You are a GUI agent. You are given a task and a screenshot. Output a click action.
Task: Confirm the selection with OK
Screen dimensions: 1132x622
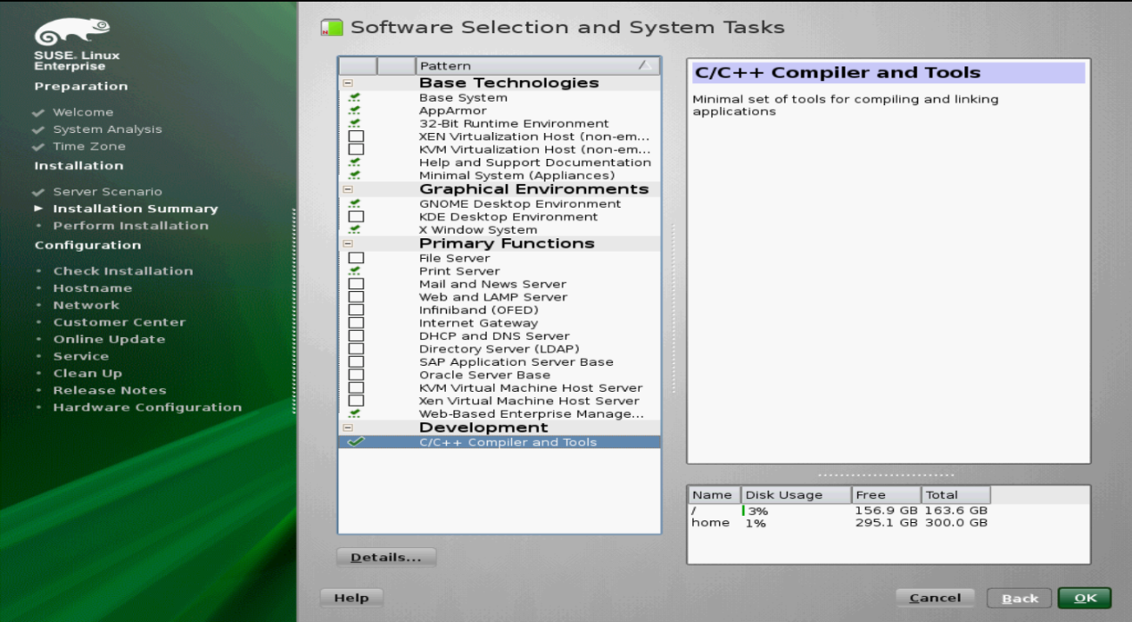tap(1085, 598)
